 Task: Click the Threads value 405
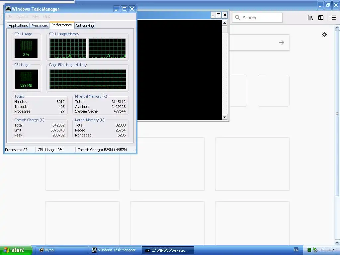coord(61,107)
